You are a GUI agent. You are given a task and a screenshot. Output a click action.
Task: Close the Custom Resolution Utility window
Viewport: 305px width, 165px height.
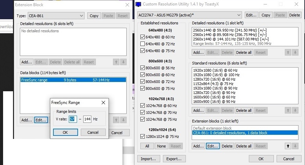point(296,4)
